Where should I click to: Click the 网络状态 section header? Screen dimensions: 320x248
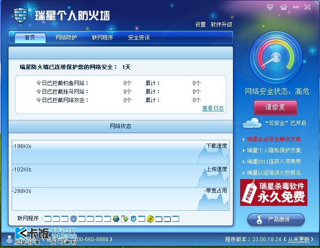[120, 126]
